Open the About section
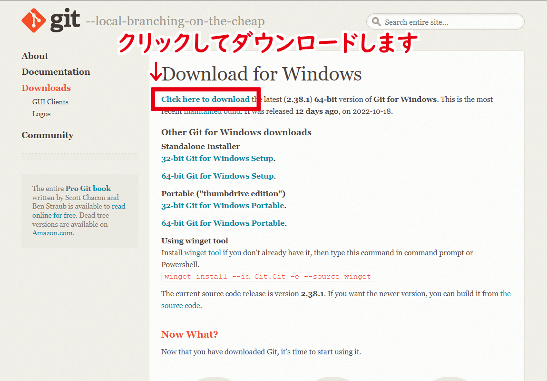This screenshot has width=547, height=381. [35, 56]
